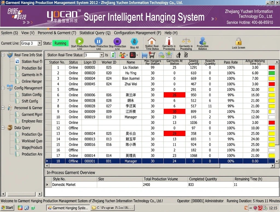Screen dimensions: 280x212
Task: Click the Lock Screen padlock icon
Action: click(238, 42)
